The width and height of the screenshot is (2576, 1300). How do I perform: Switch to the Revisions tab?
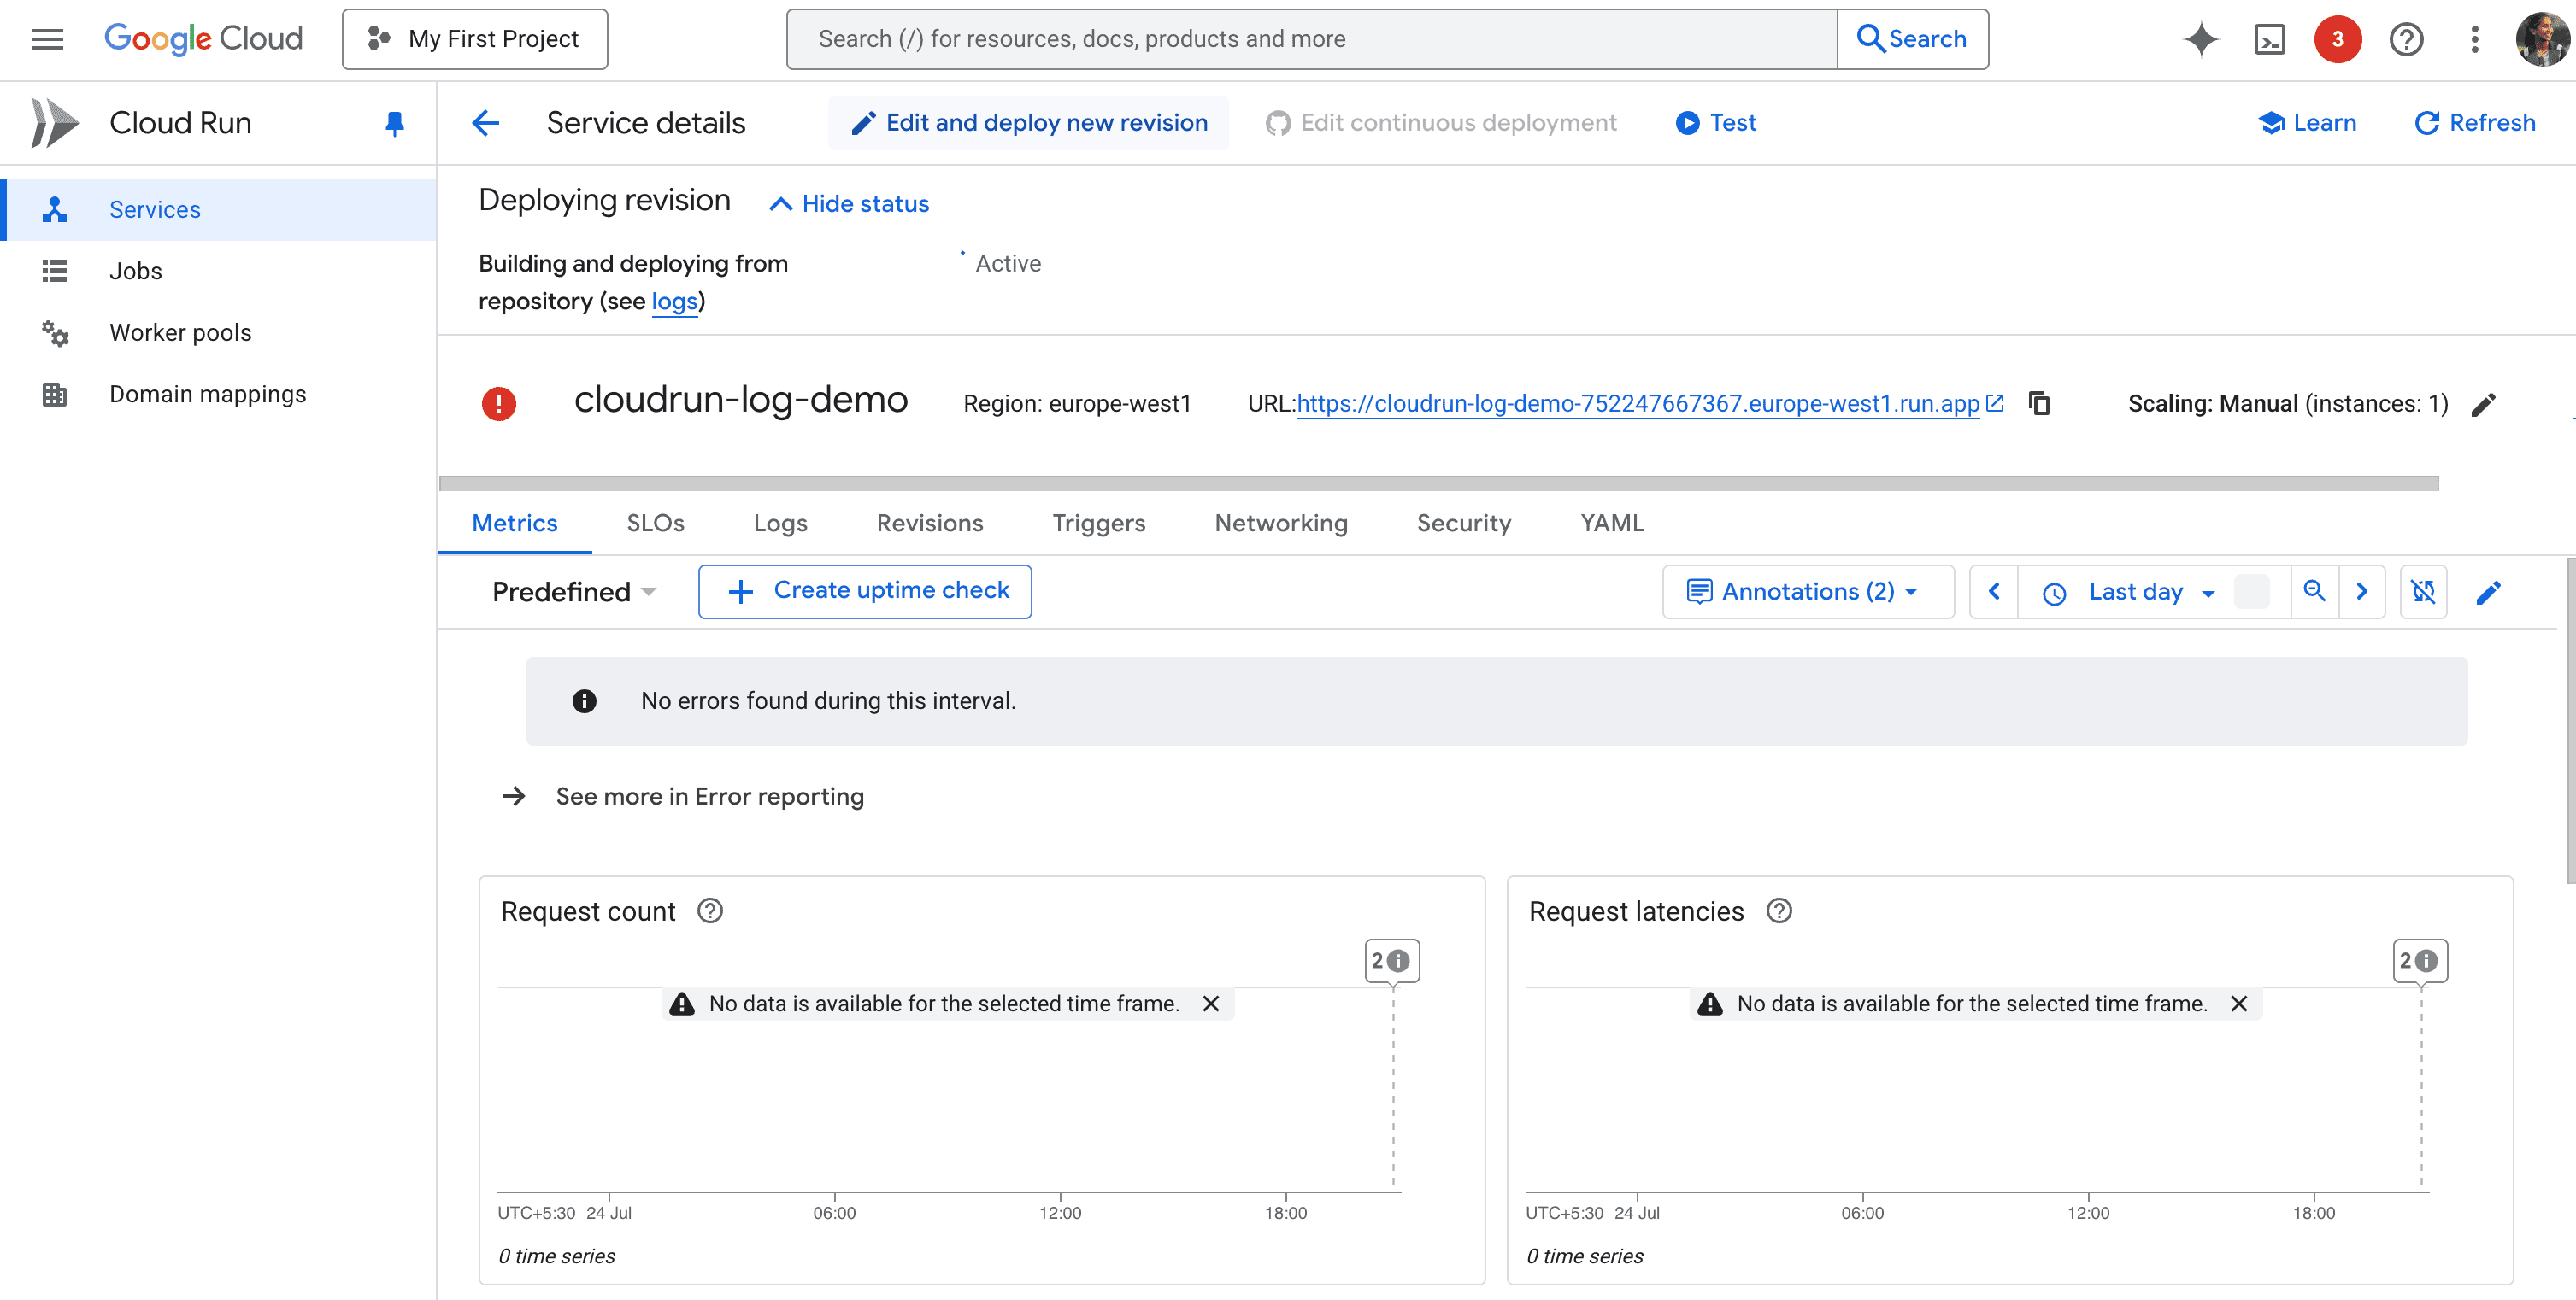[x=929, y=523]
